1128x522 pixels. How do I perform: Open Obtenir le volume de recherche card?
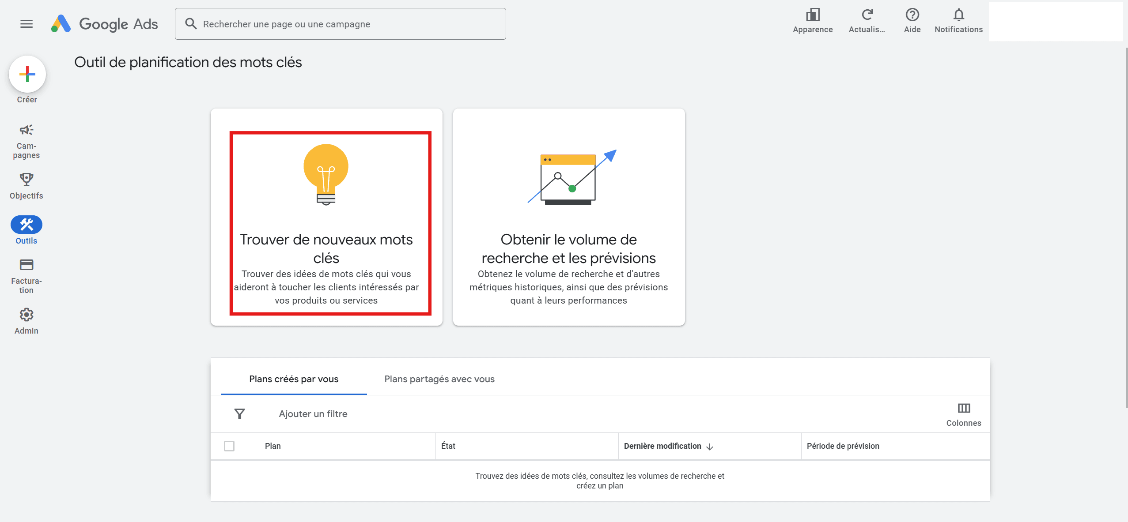[x=568, y=217]
